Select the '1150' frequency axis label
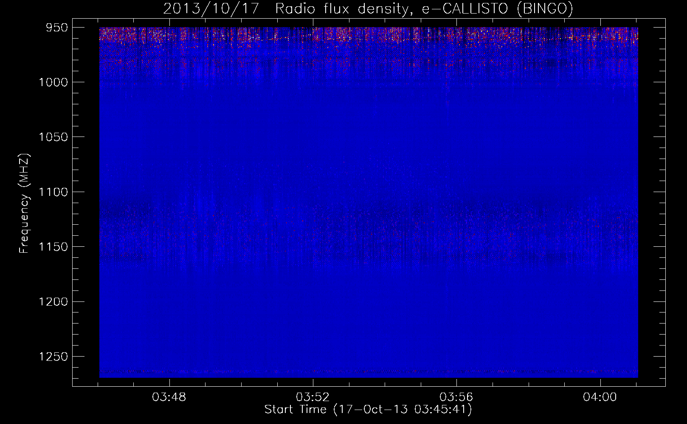The image size is (687, 424). pos(53,247)
